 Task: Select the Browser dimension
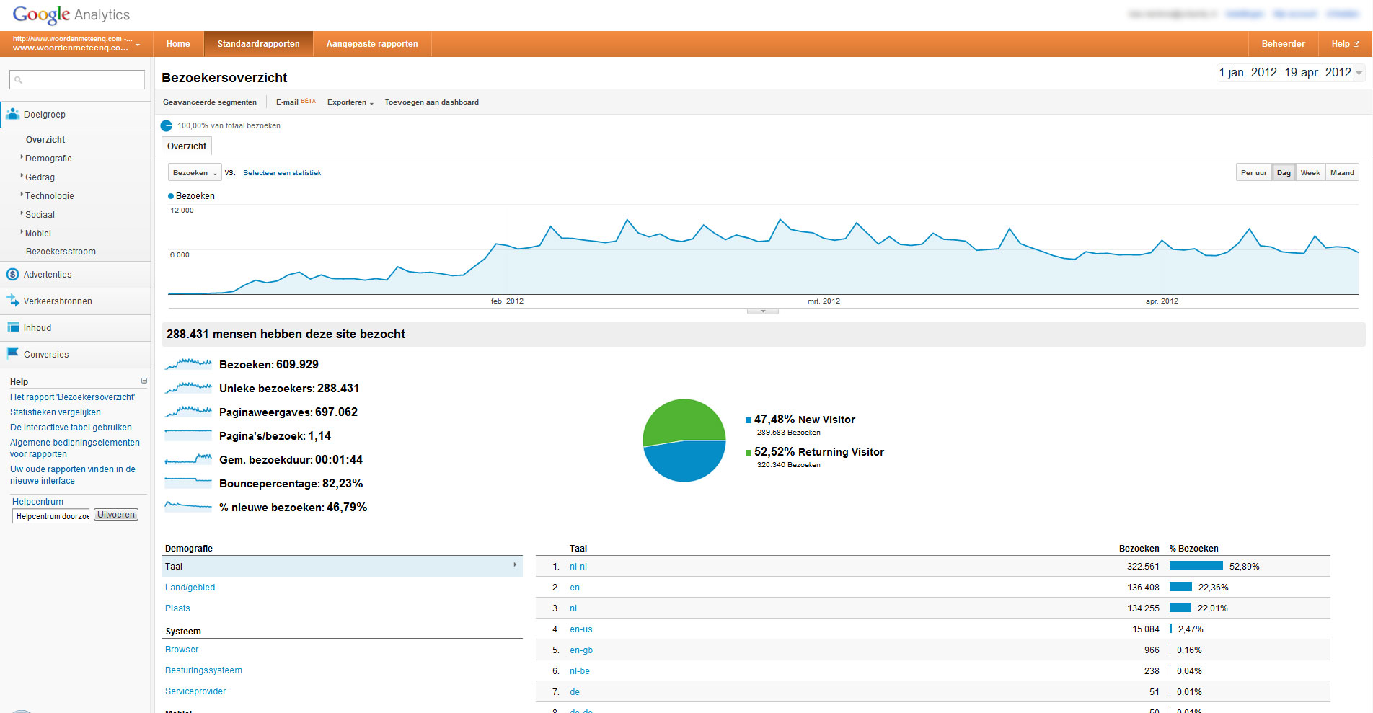(182, 650)
